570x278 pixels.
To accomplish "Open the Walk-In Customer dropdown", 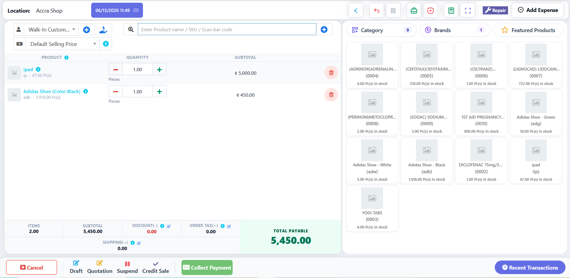I will 51,29.
